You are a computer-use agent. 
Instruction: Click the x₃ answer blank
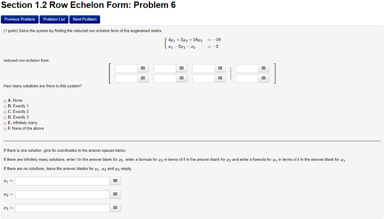point(62,207)
